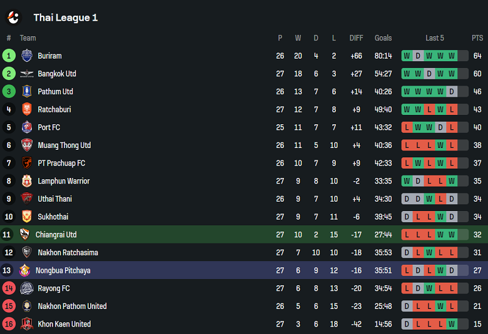The height and width of the screenshot is (334, 488).
Task: Select the Chiangrai Utd row name
Action: [x=56, y=235]
